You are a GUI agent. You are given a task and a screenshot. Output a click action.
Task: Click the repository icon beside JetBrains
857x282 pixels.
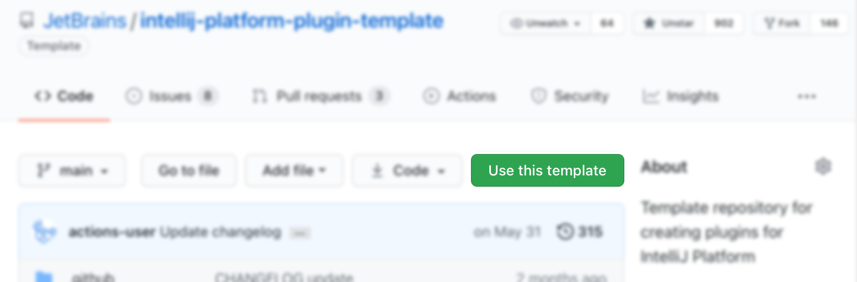[27, 21]
